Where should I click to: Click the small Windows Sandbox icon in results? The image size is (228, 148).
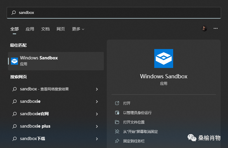[14, 61]
